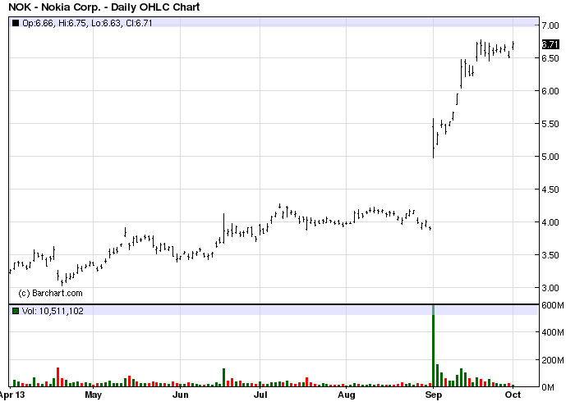Click the 4.00 price axis label

tap(550, 222)
